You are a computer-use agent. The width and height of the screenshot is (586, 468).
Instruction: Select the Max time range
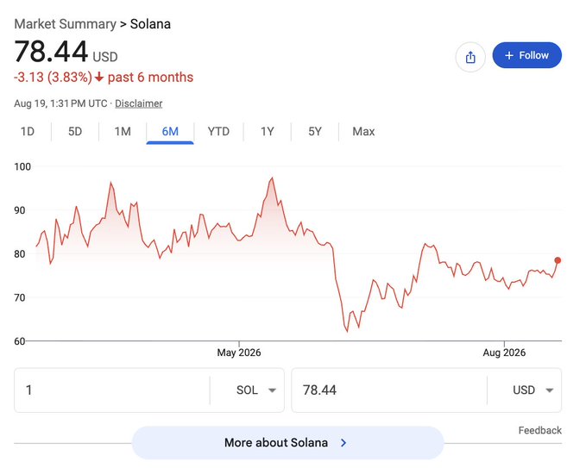coord(363,131)
